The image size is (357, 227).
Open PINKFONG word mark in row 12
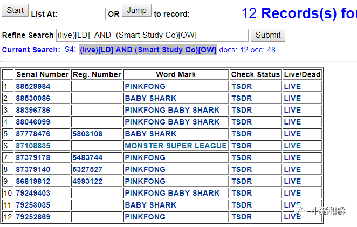point(145,217)
